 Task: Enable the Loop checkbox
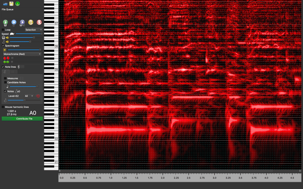pos(3,29)
